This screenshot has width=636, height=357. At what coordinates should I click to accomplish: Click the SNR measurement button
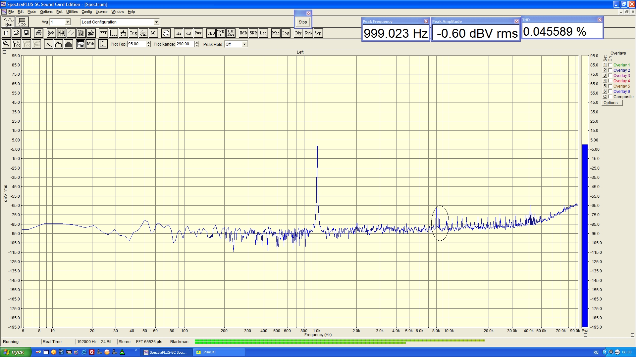[253, 33]
